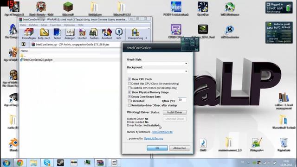Toggle Show CPU Clock checkbox
Viewport: 297px width, 167px height.
pyautogui.click(x=129, y=79)
